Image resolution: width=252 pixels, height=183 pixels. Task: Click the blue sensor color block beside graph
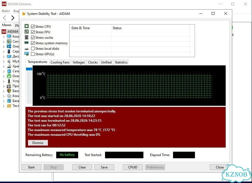click(29, 69)
